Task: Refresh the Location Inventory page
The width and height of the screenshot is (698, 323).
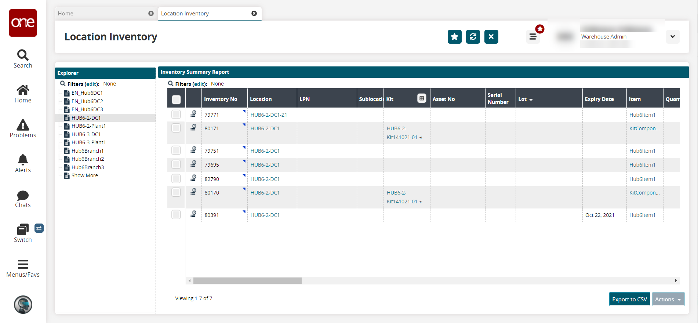Action: pos(473,37)
